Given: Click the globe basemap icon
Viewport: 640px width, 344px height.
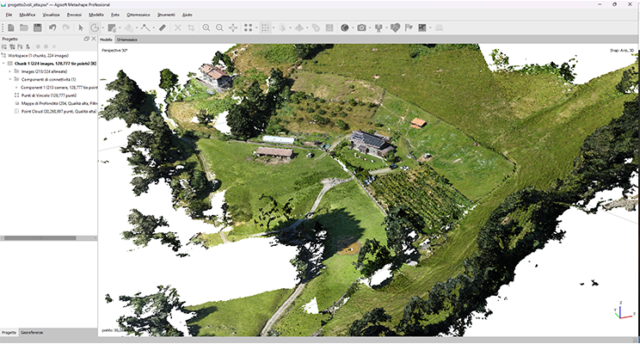Looking at the screenshot, I should pyautogui.click(x=345, y=28).
